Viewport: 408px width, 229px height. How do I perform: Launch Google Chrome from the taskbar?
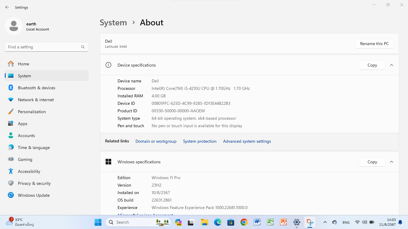(244, 222)
